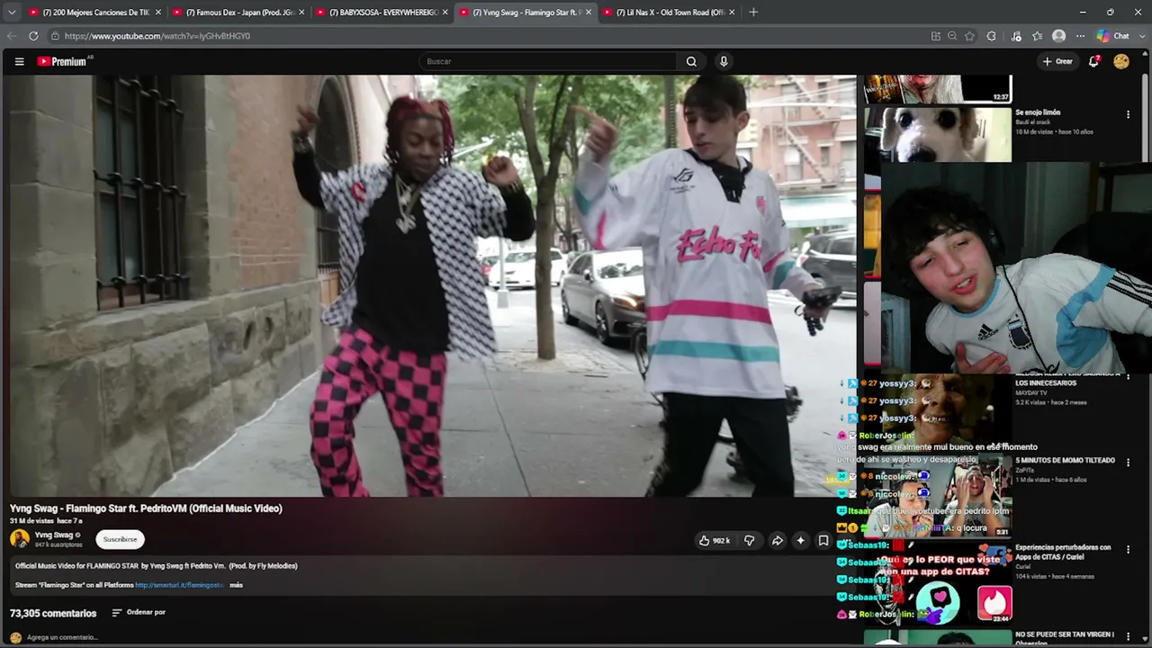Open the Yvng Swag channel name link
The height and width of the screenshot is (648, 1152).
54,535
